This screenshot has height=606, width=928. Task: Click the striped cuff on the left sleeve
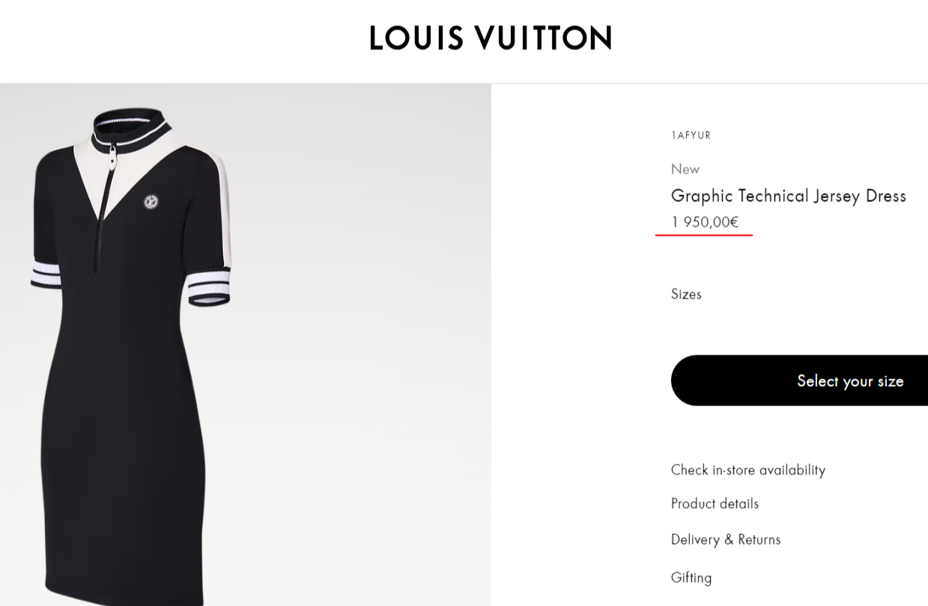pyautogui.click(x=45, y=274)
